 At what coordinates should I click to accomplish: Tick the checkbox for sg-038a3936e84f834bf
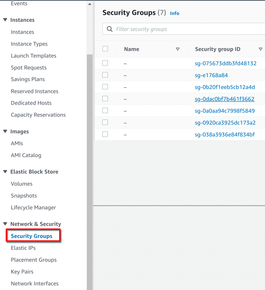click(x=105, y=134)
